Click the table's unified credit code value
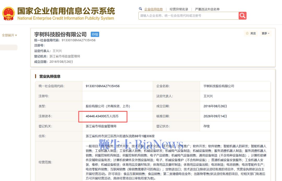This screenshot has width=282, height=181. [103, 86]
